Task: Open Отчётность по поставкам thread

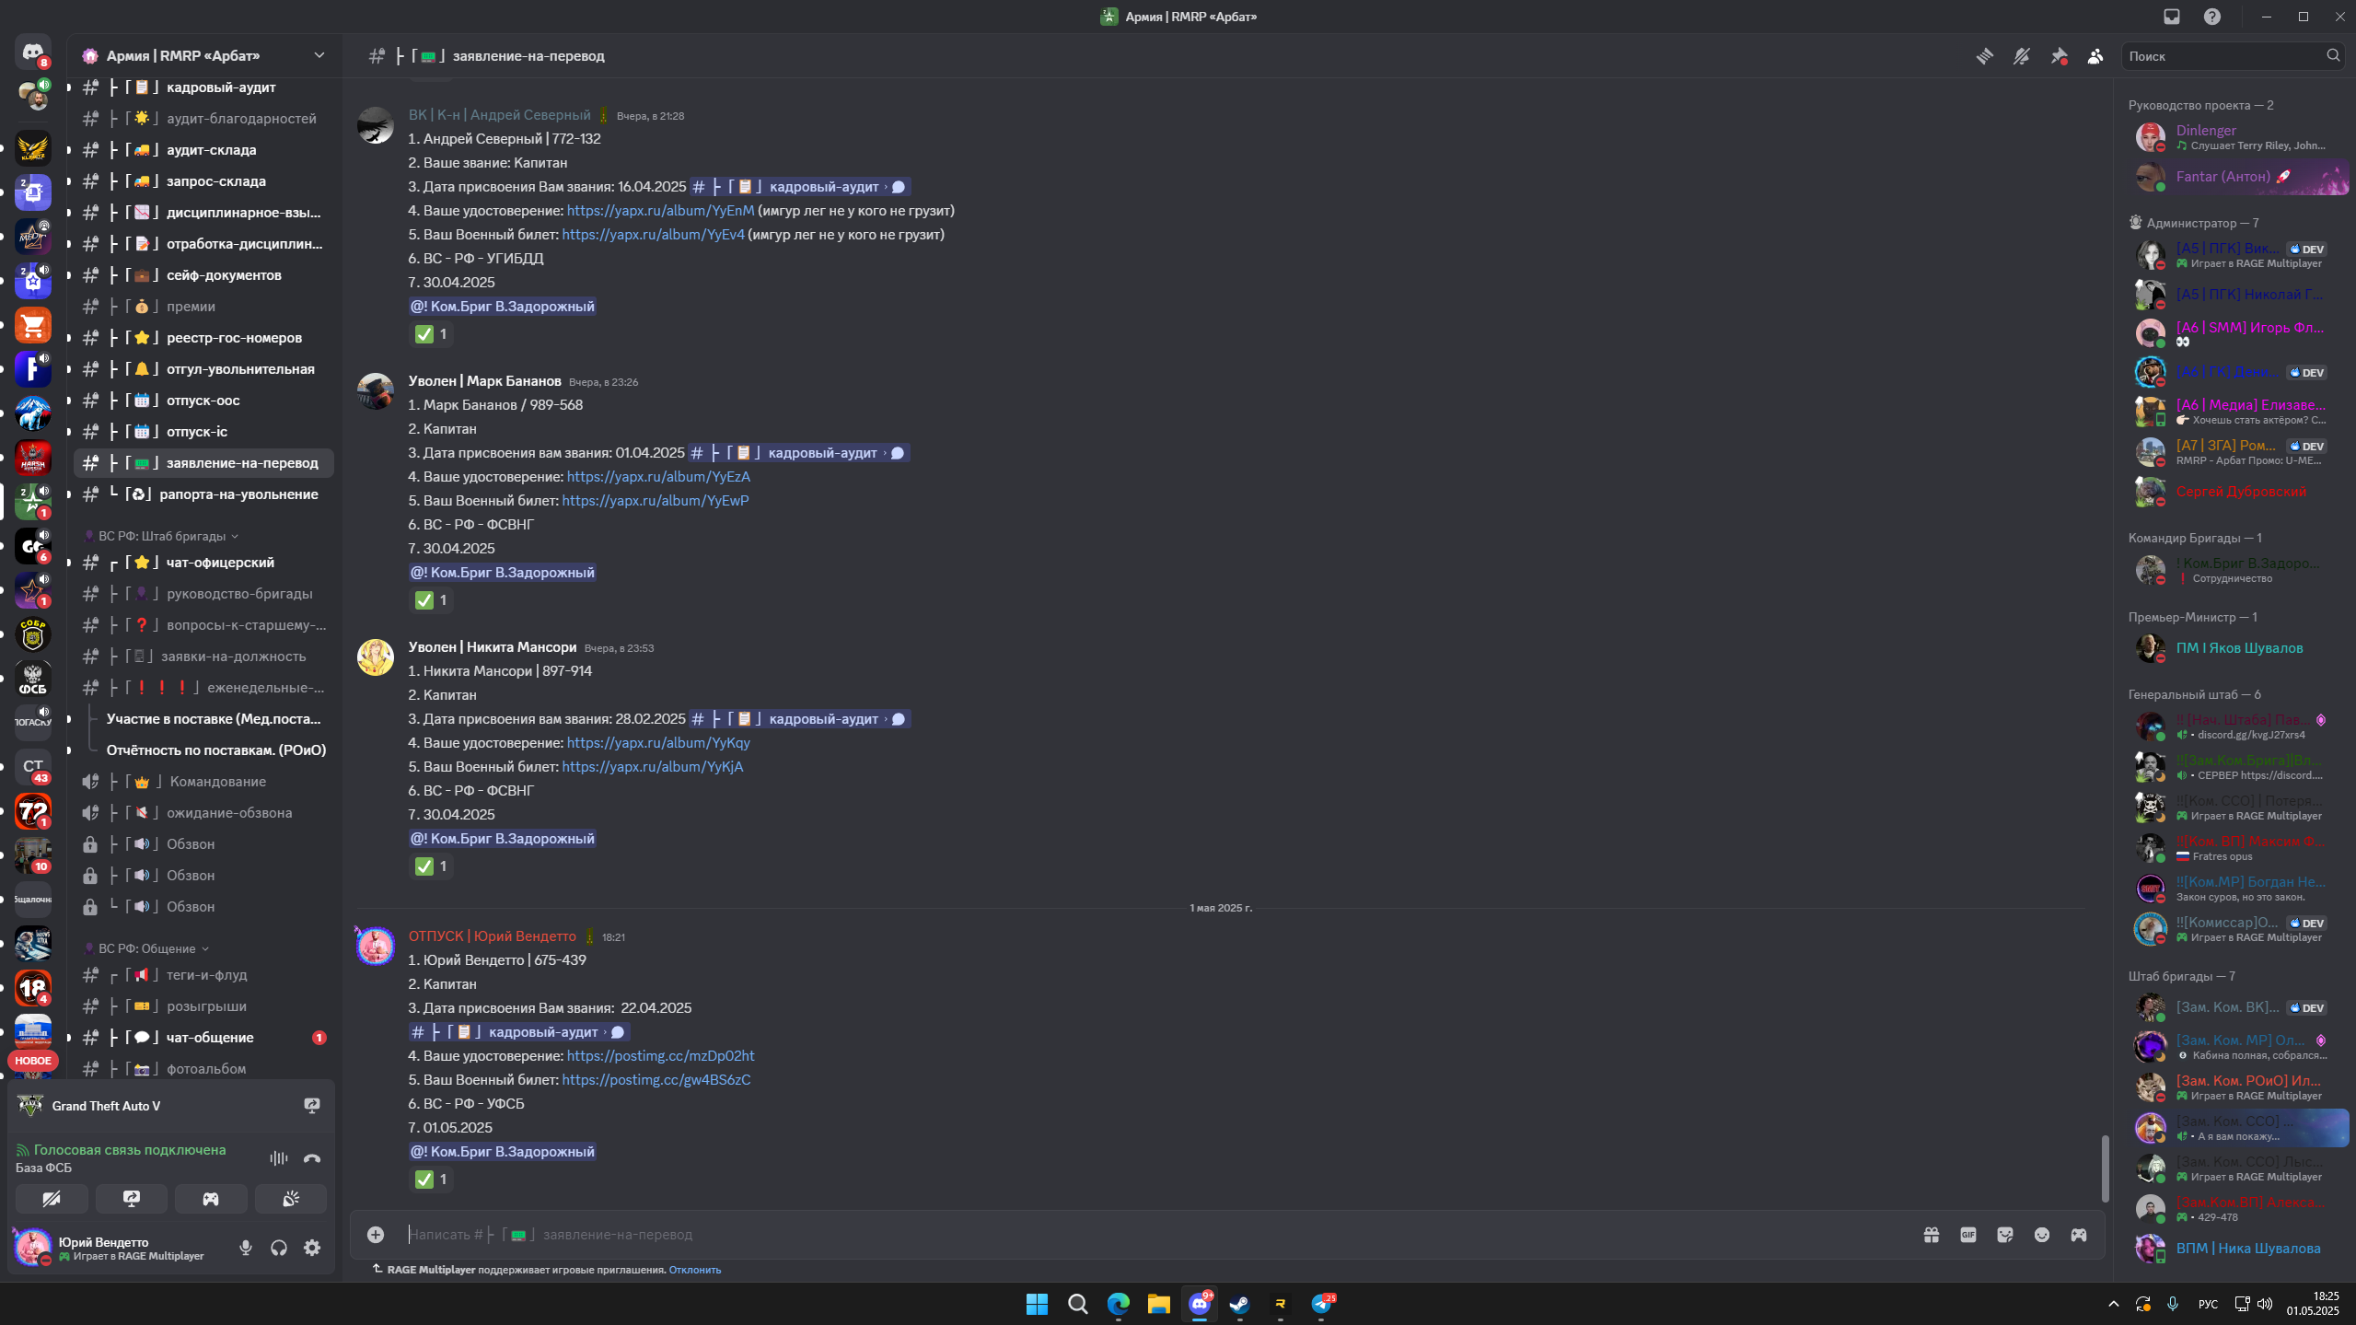Action: coord(215,750)
